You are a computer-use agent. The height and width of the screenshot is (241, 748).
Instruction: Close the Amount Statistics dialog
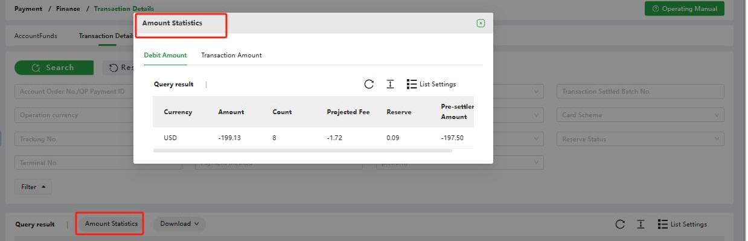click(481, 23)
